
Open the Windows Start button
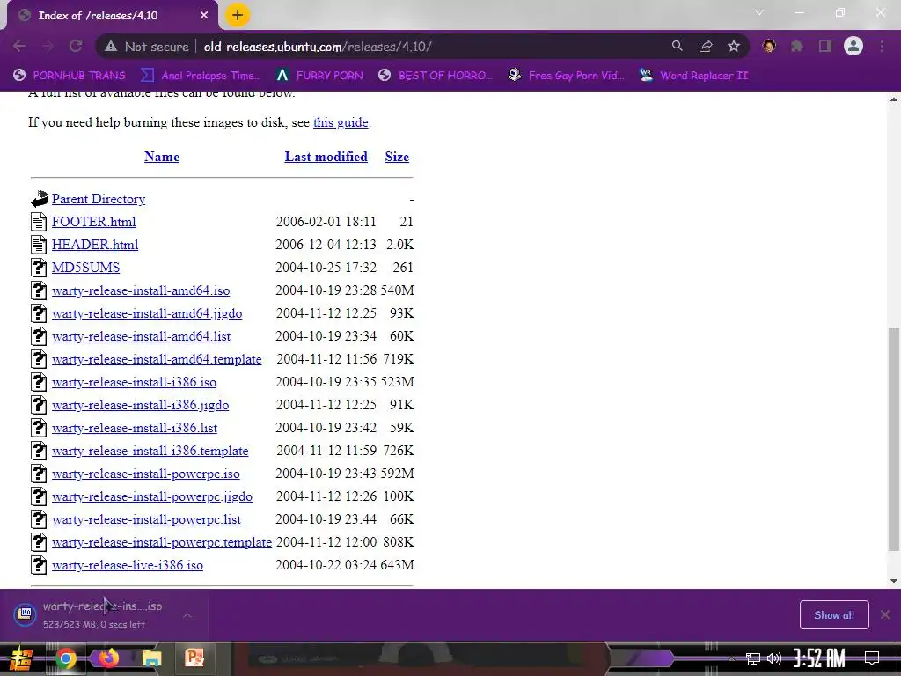click(20, 658)
